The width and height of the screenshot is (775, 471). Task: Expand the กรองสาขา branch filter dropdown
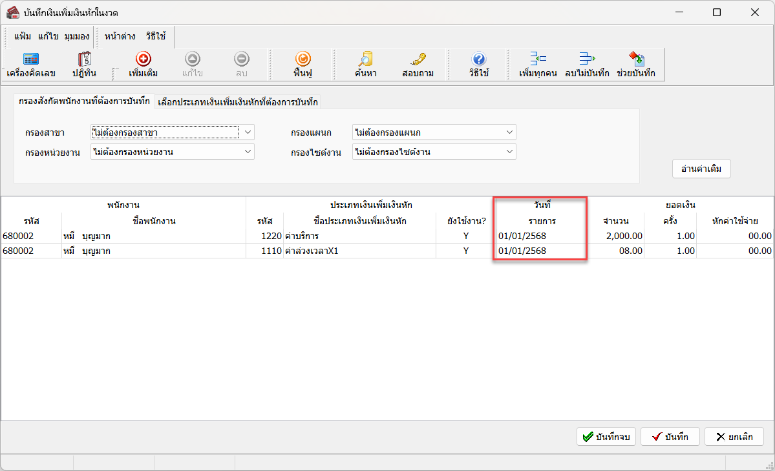pyautogui.click(x=247, y=132)
